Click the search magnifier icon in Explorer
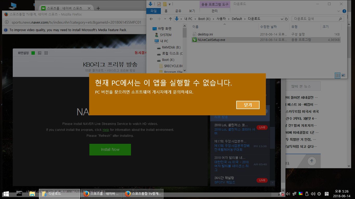355x199 pixels. coord(340,19)
